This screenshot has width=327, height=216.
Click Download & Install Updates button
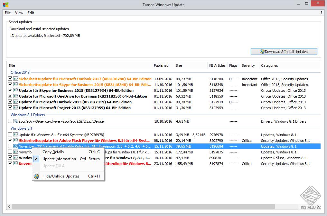284,52
